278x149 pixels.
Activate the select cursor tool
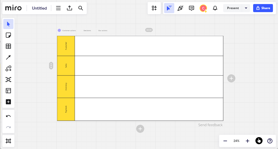8,24
